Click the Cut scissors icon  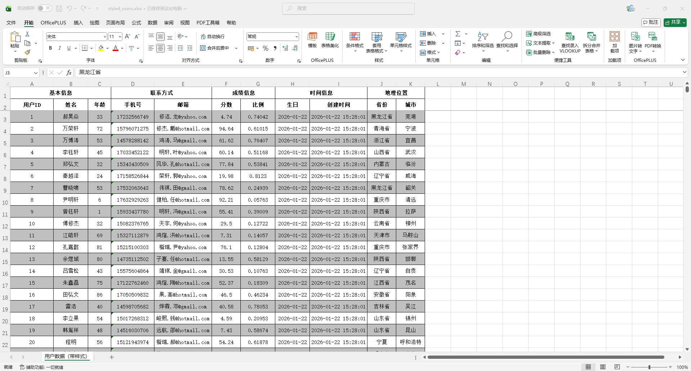pos(27,34)
